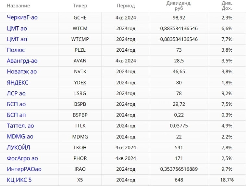Select the Авангрд-ао link

[x=22, y=61]
